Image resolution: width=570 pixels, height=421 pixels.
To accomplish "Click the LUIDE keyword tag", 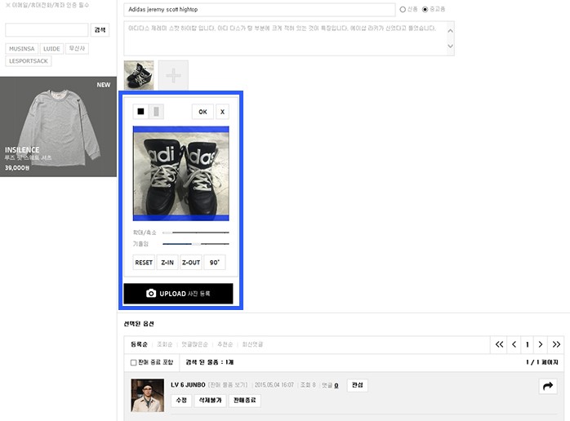I will (51, 49).
